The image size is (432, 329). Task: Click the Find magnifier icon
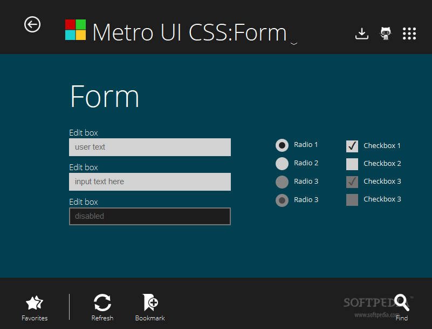pyautogui.click(x=402, y=301)
